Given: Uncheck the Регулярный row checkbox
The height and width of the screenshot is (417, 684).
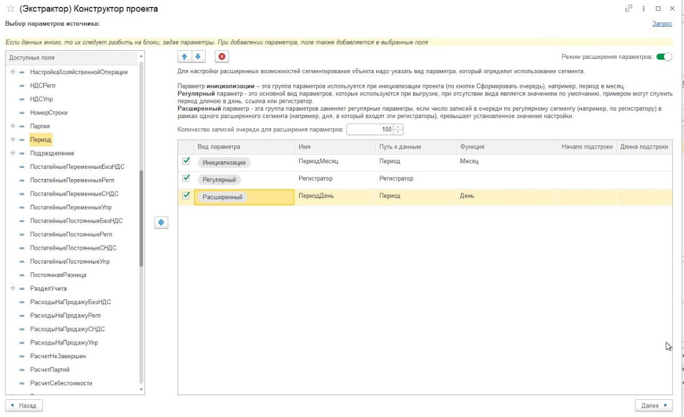Looking at the screenshot, I should point(186,179).
